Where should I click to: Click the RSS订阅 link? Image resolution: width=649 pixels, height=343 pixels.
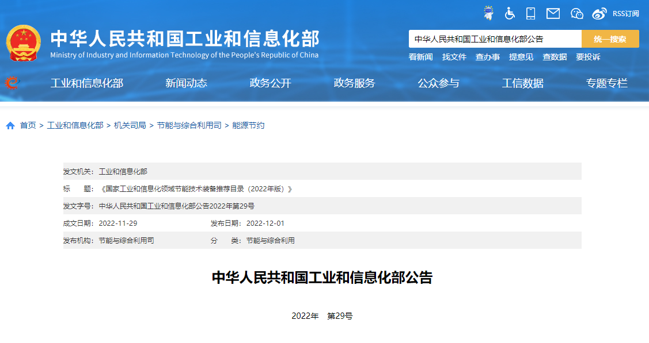(625, 13)
